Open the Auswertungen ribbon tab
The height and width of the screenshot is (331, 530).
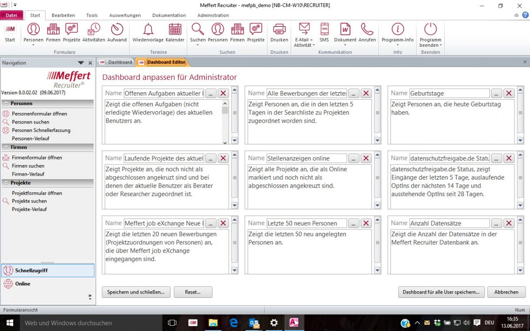125,15
